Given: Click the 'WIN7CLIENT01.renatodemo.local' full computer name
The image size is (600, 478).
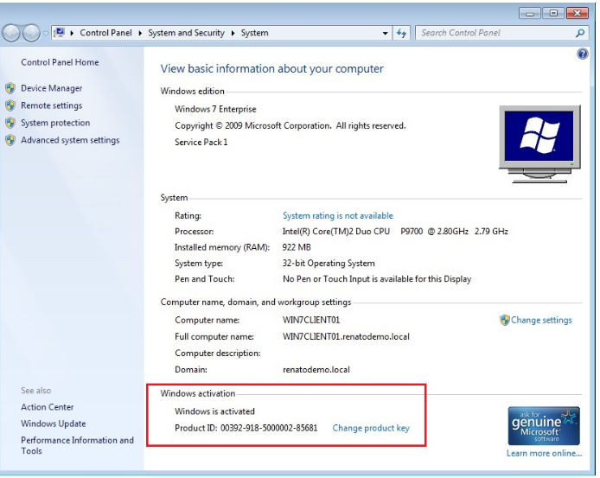Looking at the screenshot, I should [346, 337].
